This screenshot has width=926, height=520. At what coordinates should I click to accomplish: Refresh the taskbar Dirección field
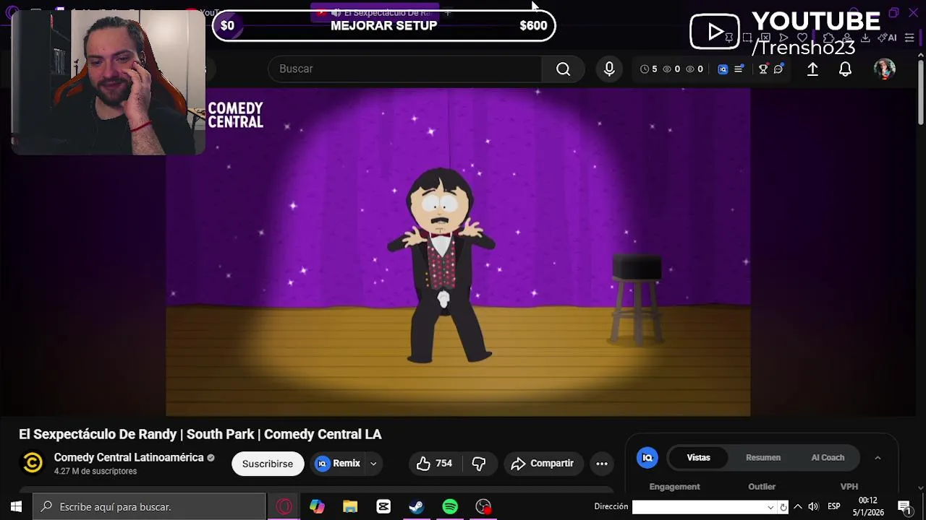[783, 507]
